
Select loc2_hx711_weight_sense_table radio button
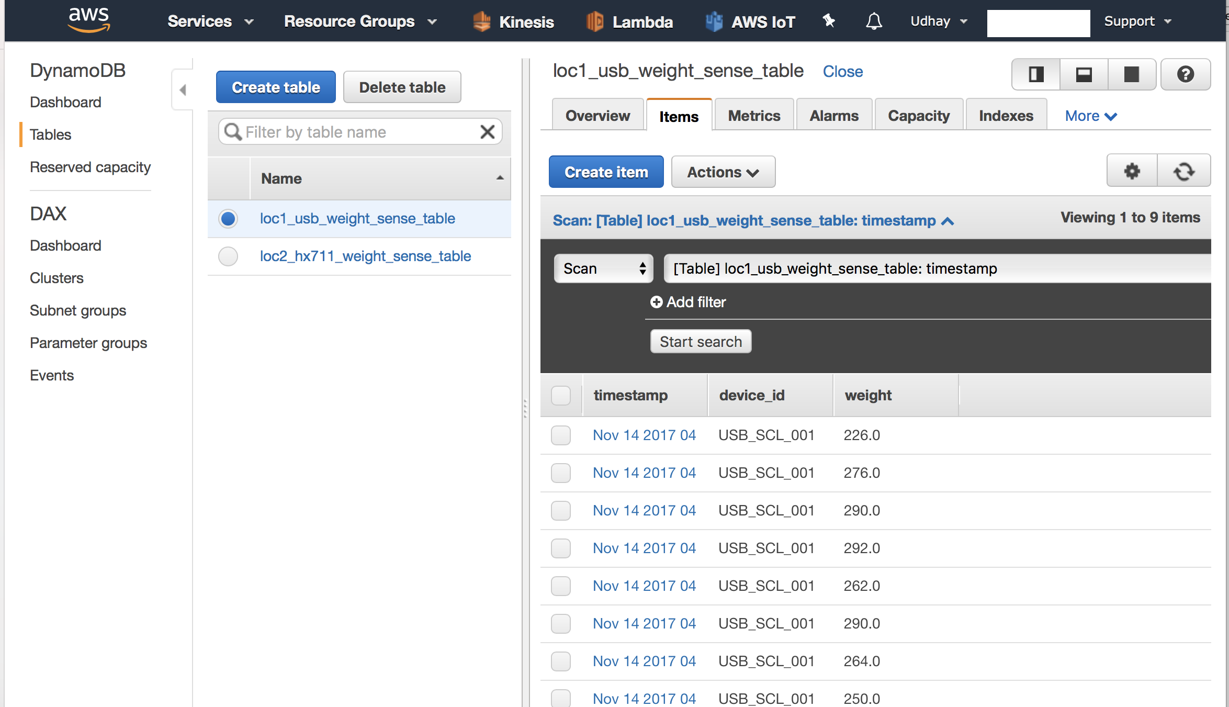pyautogui.click(x=228, y=256)
